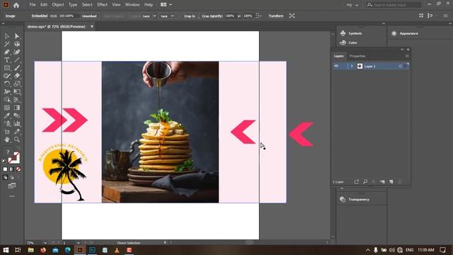
Task: Choose the Magic Wand tool
Action: coord(7,44)
